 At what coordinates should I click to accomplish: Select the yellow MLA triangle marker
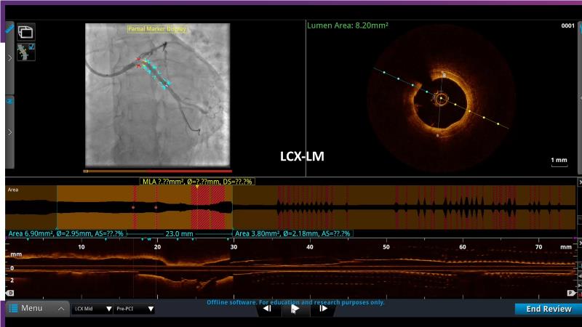click(196, 187)
